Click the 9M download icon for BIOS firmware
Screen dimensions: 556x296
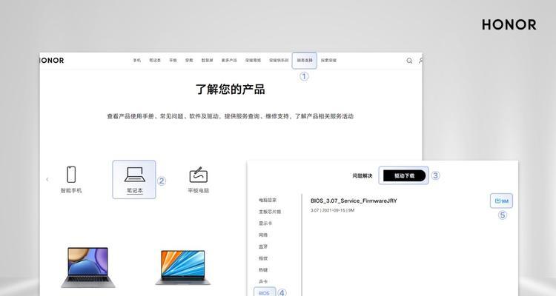point(501,201)
